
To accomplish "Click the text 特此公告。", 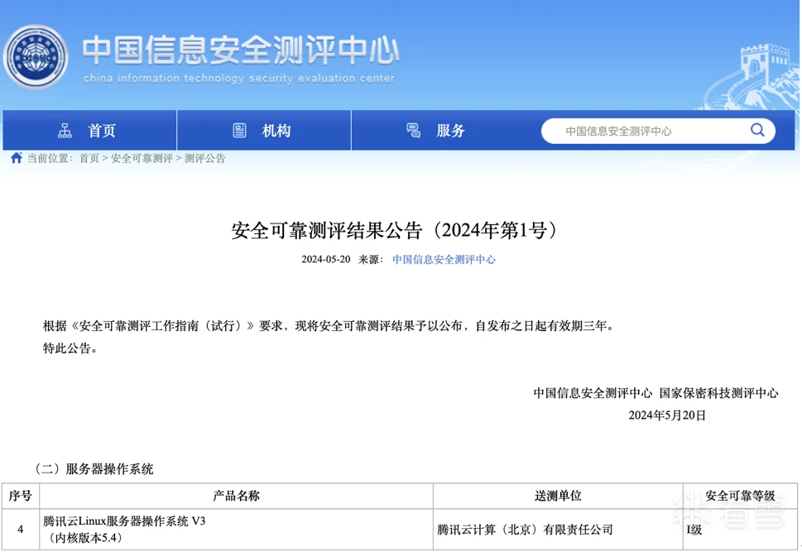I will [70, 348].
